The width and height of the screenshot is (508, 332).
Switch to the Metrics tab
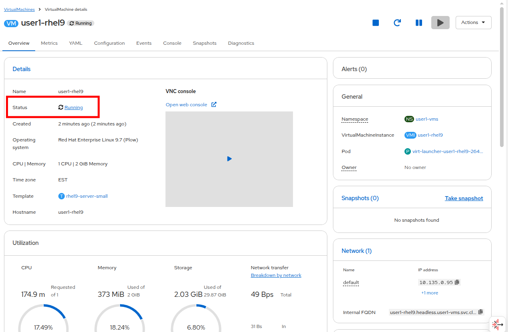[x=49, y=43]
